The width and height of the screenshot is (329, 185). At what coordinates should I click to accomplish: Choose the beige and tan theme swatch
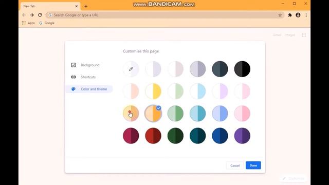131,114
